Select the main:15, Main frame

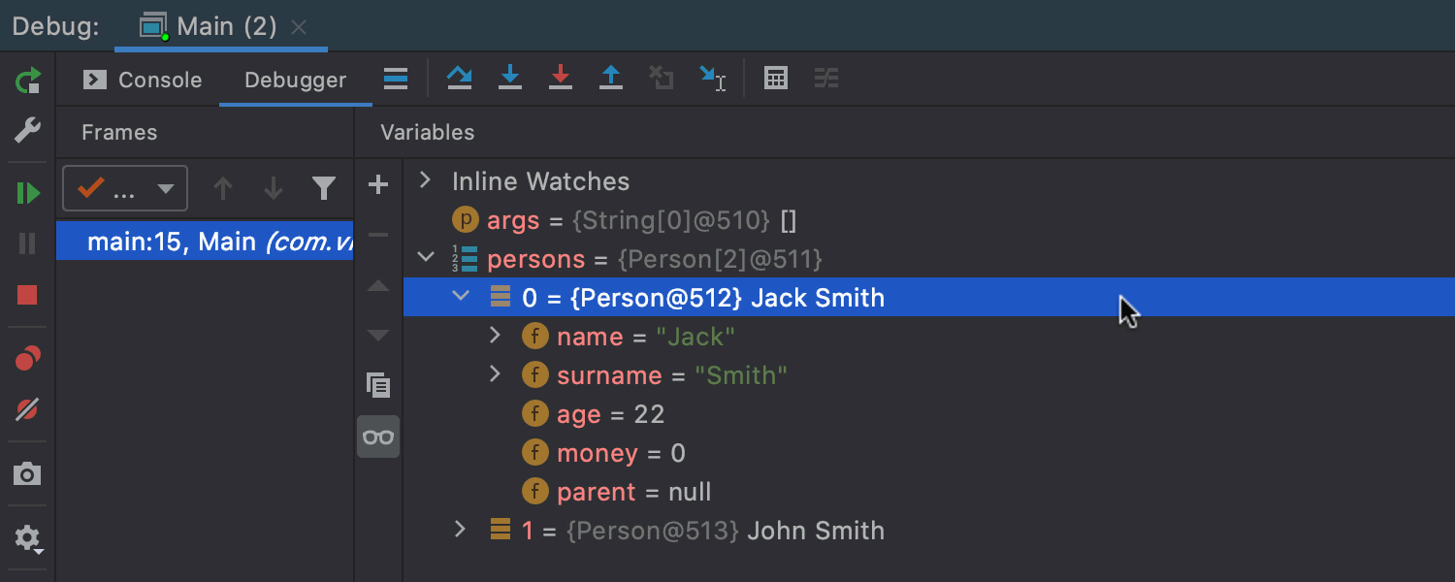[x=205, y=242]
